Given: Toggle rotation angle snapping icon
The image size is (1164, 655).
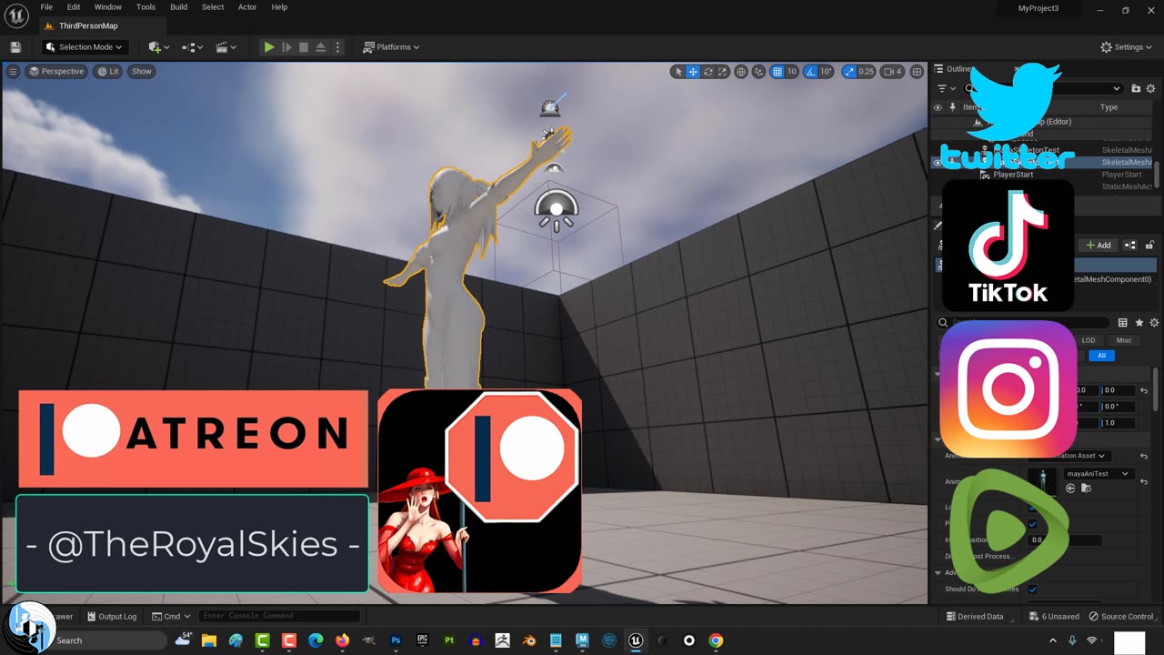Looking at the screenshot, I should click(811, 72).
